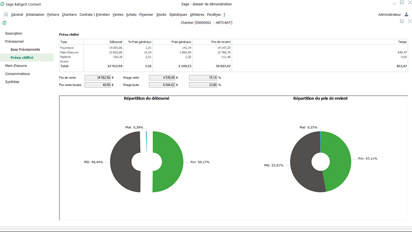The width and height of the screenshot is (412, 232).
Task: Open the Fenêtres menu
Action: click(214, 15)
